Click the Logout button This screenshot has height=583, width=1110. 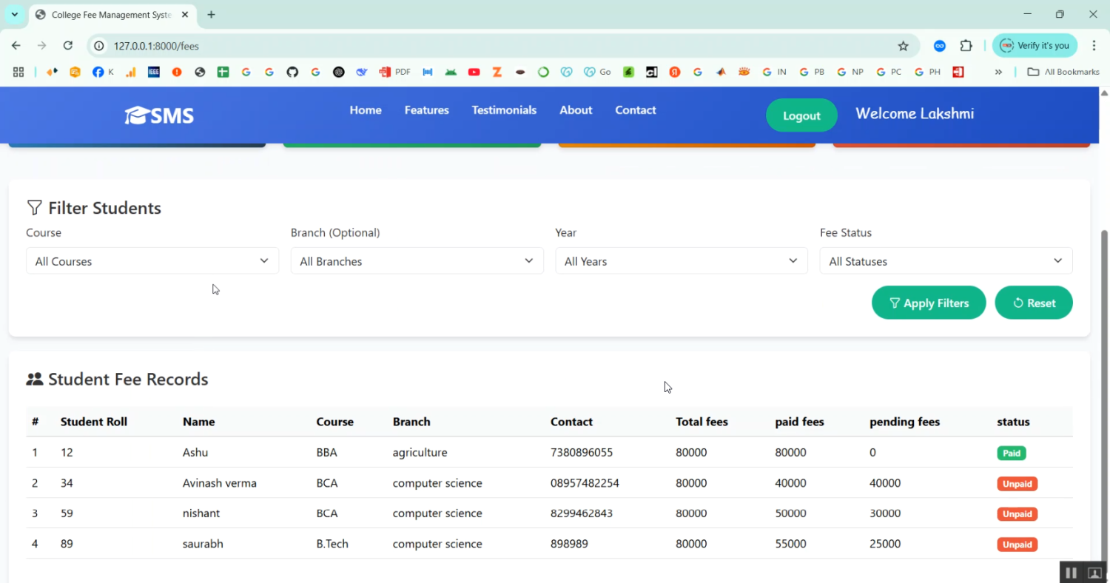pyautogui.click(x=801, y=115)
